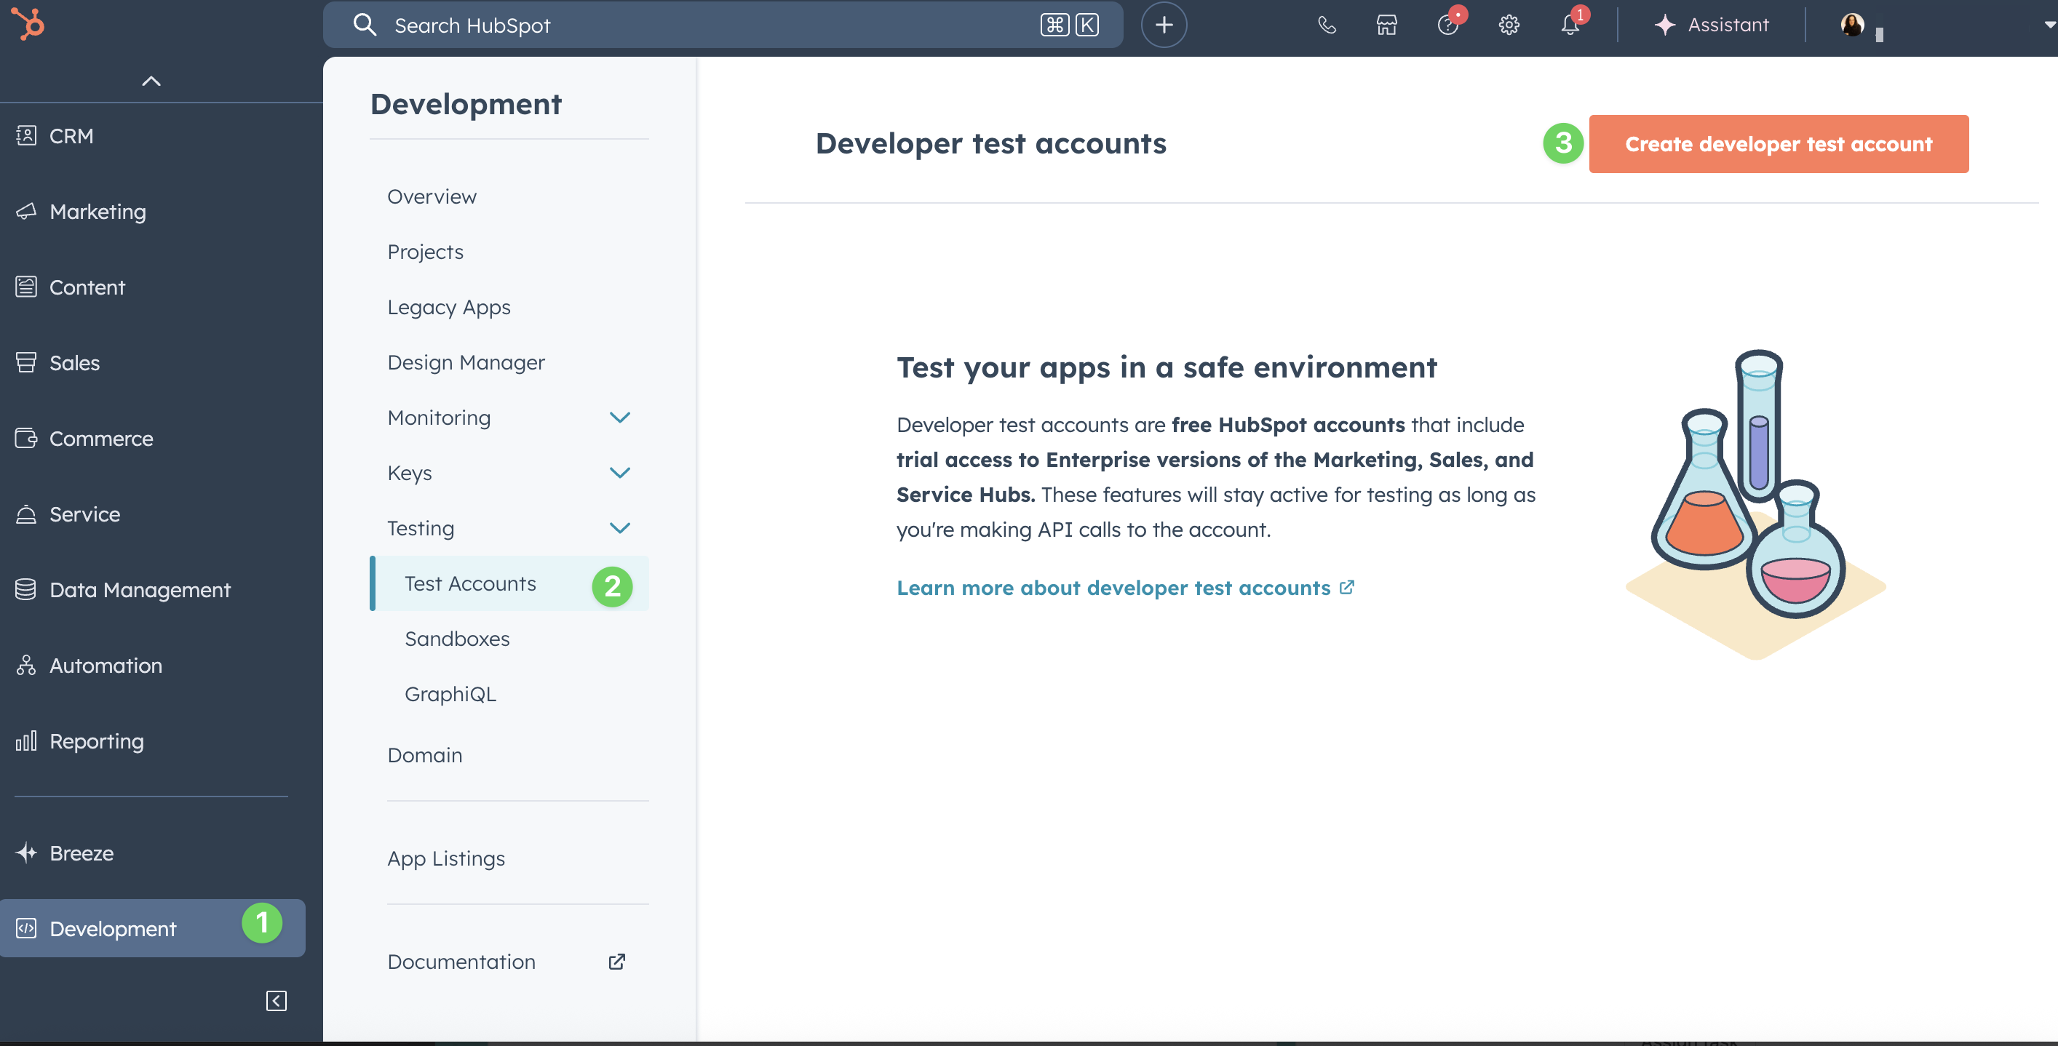Expand the Keys section chevron
The height and width of the screenshot is (1046, 2058).
pyautogui.click(x=620, y=473)
